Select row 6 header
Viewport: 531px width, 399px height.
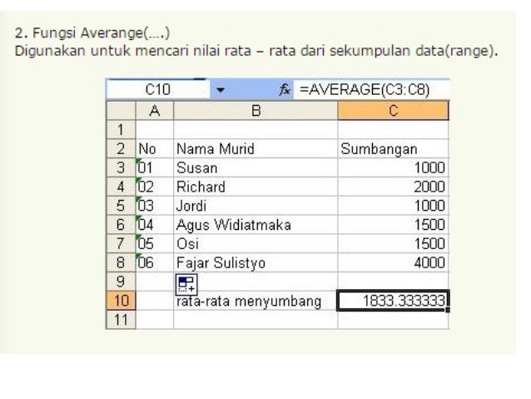121,224
